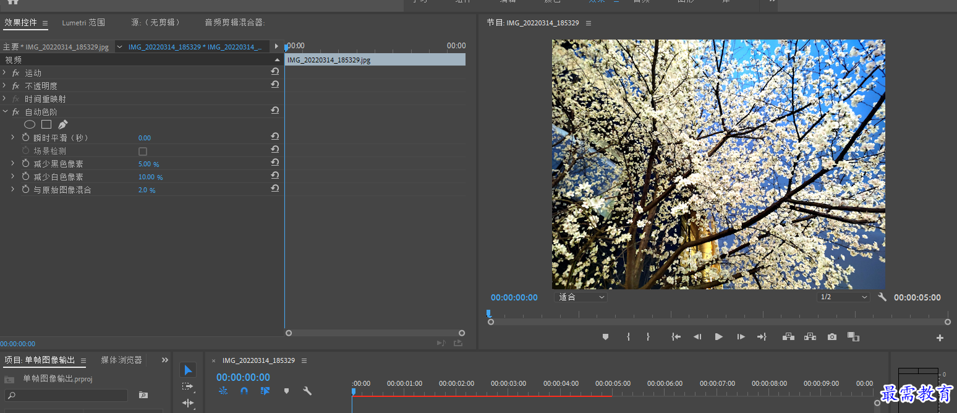Viewport: 957px width, 413px height.
Task: Toggle 自动色阶 effect fx switch
Action: (16, 112)
